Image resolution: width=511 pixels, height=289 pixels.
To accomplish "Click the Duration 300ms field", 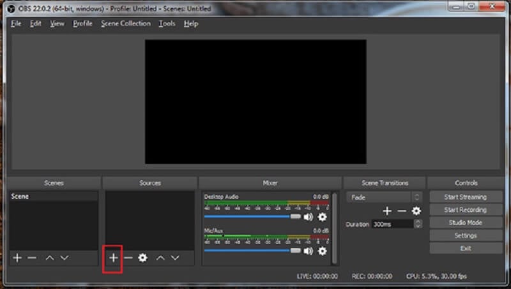I will 393,224.
